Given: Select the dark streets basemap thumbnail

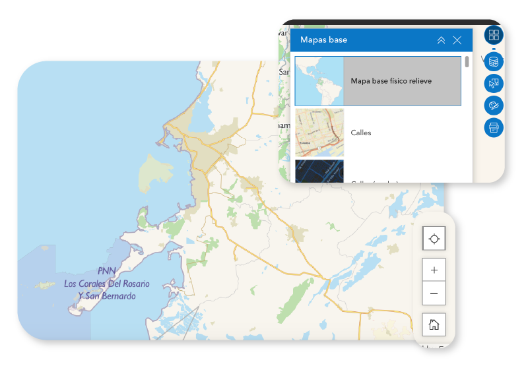Looking at the screenshot, I should tap(319, 171).
